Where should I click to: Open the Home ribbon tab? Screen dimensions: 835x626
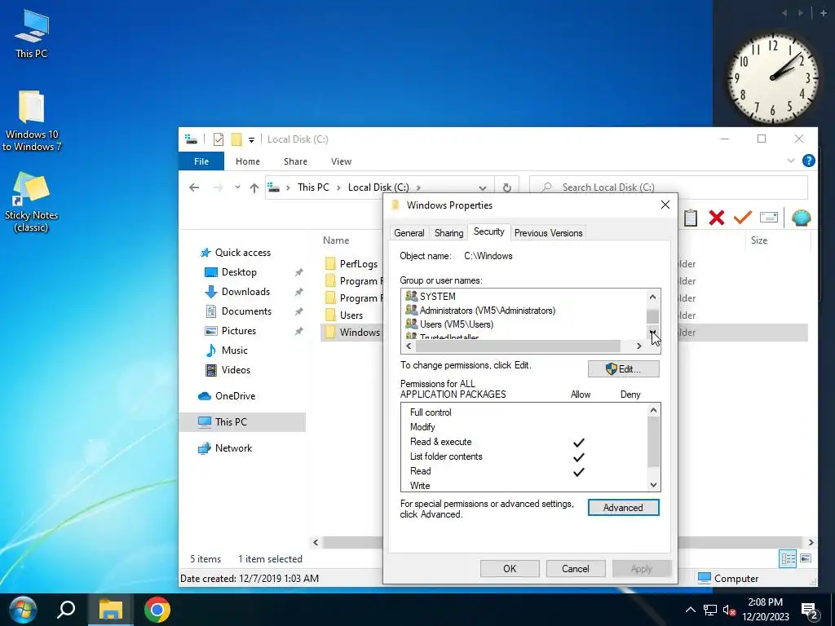click(x=248, y=161)
